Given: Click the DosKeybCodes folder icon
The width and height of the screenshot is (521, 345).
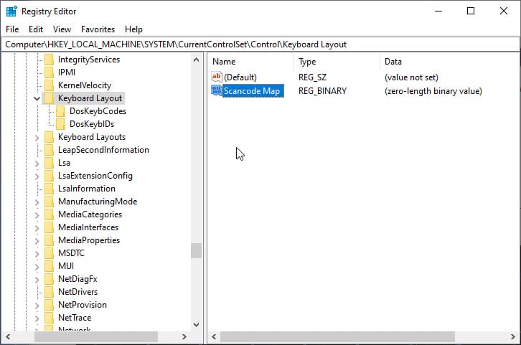Looking at the screenshot, I should pyautogui.click(x=61, y=111).
